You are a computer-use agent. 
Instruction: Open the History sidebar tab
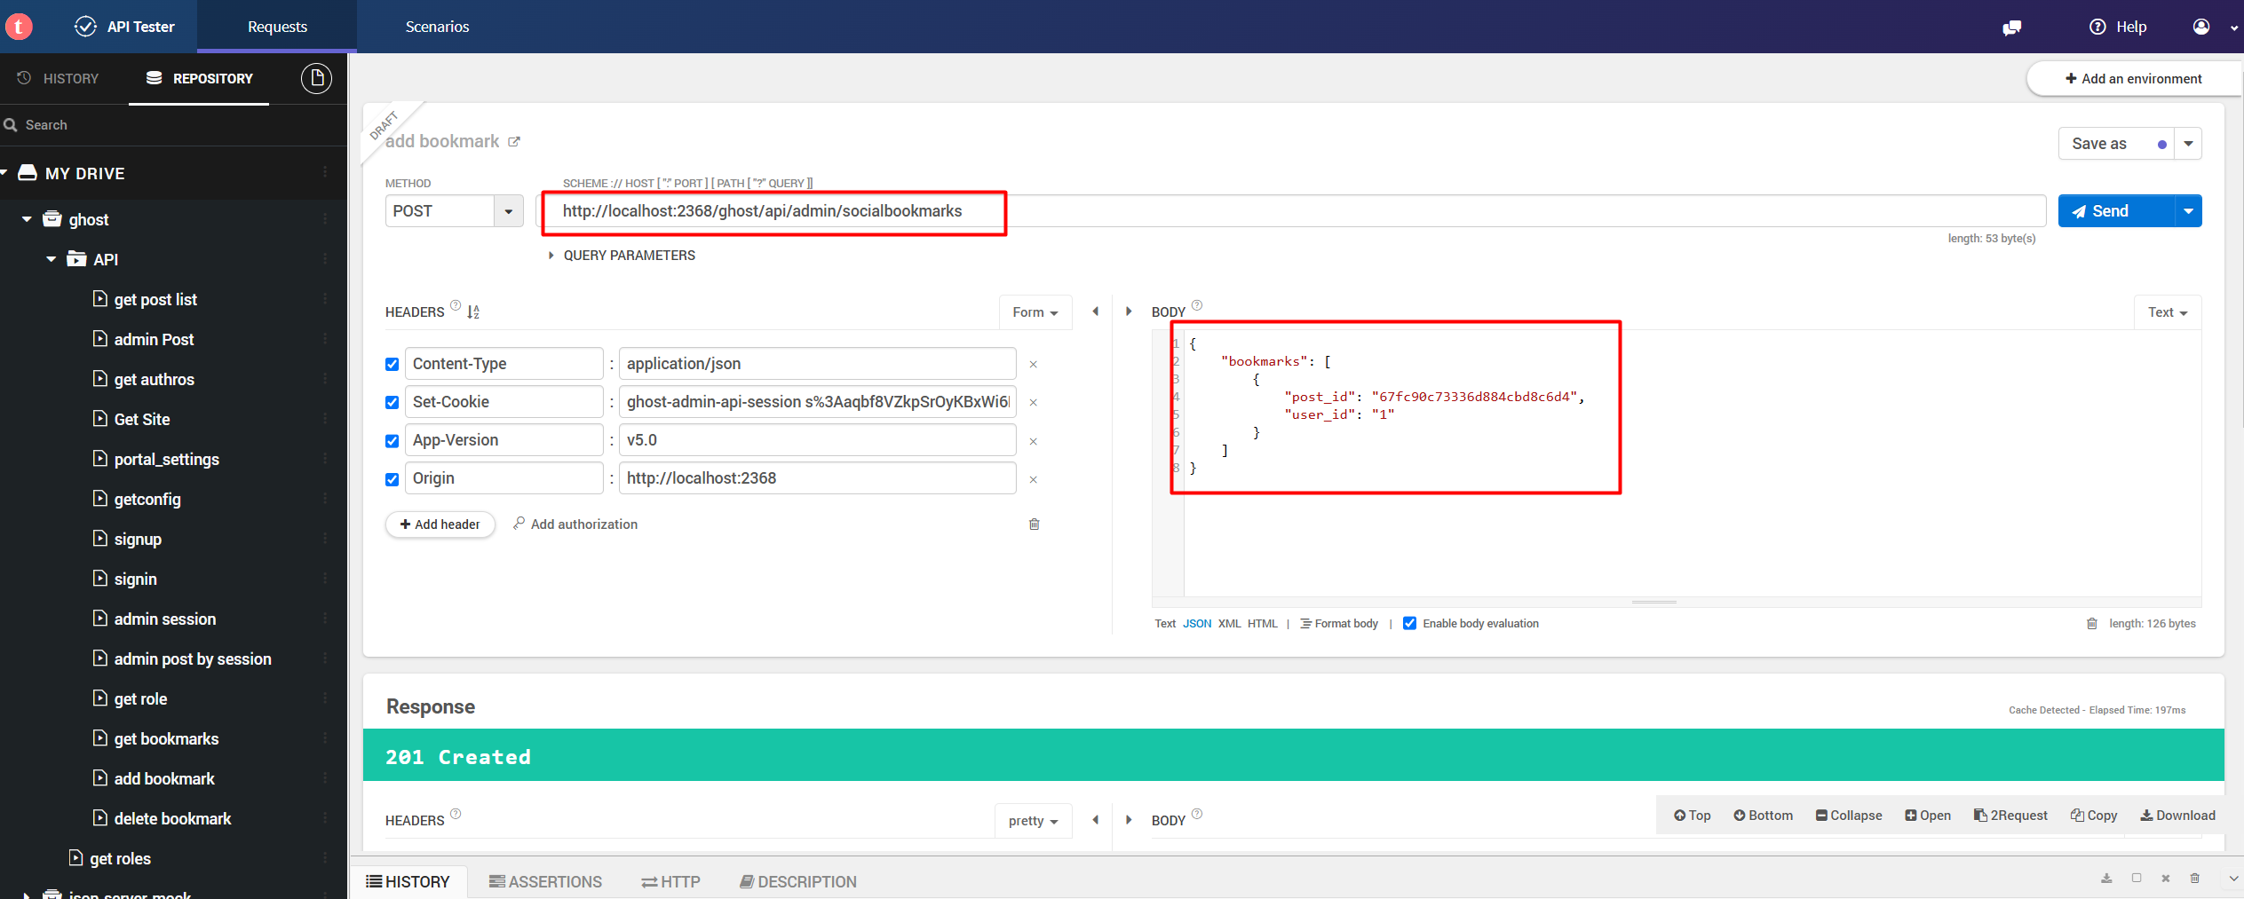(x=59, y=78)
